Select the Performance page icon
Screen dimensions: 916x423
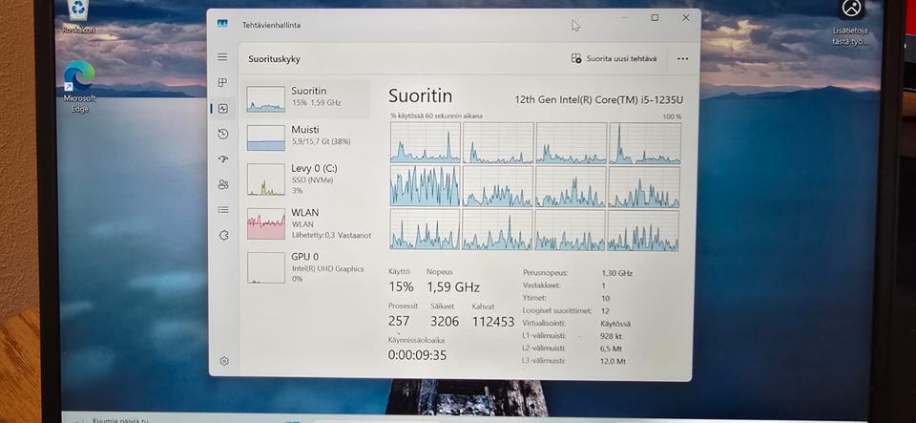click(x=222, y=108)
